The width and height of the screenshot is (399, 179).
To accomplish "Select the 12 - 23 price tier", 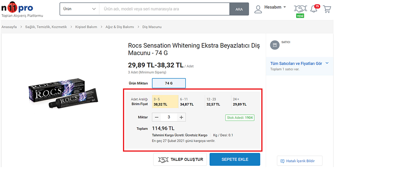I will click(218, 102).
